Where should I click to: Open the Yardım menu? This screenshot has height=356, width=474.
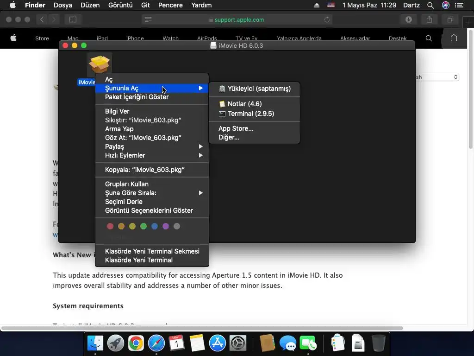coord(201,5)
